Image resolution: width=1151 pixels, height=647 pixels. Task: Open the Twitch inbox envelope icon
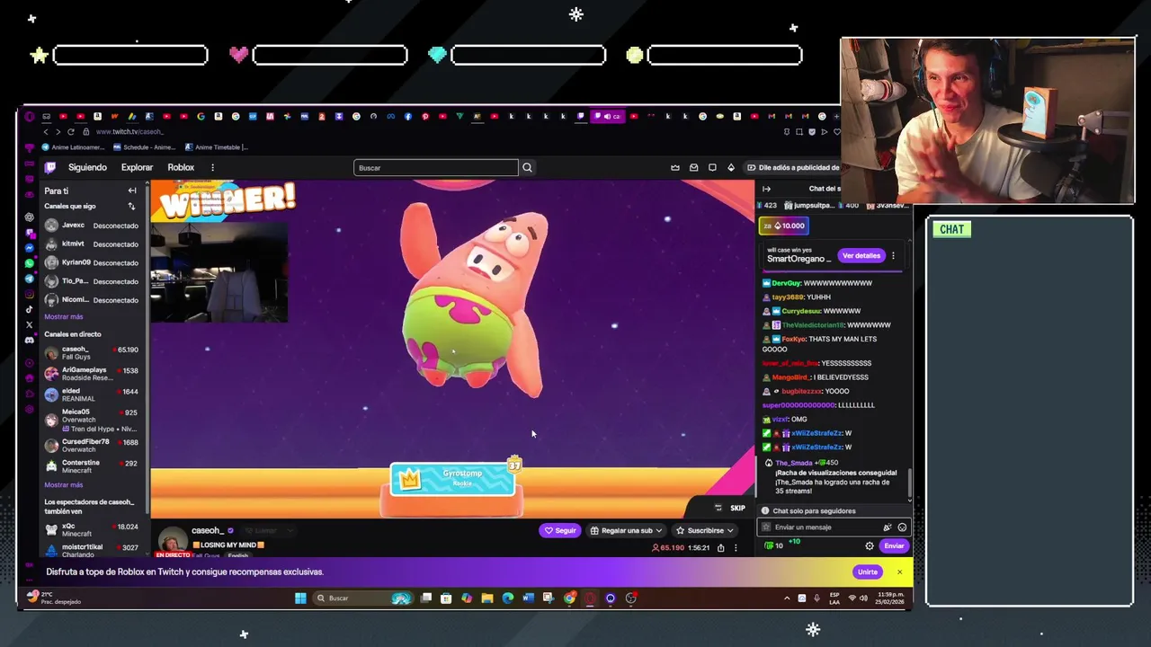click(693, 167)
